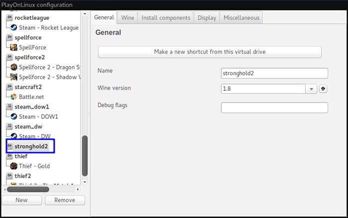The height and width of the screenshot is (218, 348).
Task: Click the Name field containing stronghold2
Action: point(274,73)
